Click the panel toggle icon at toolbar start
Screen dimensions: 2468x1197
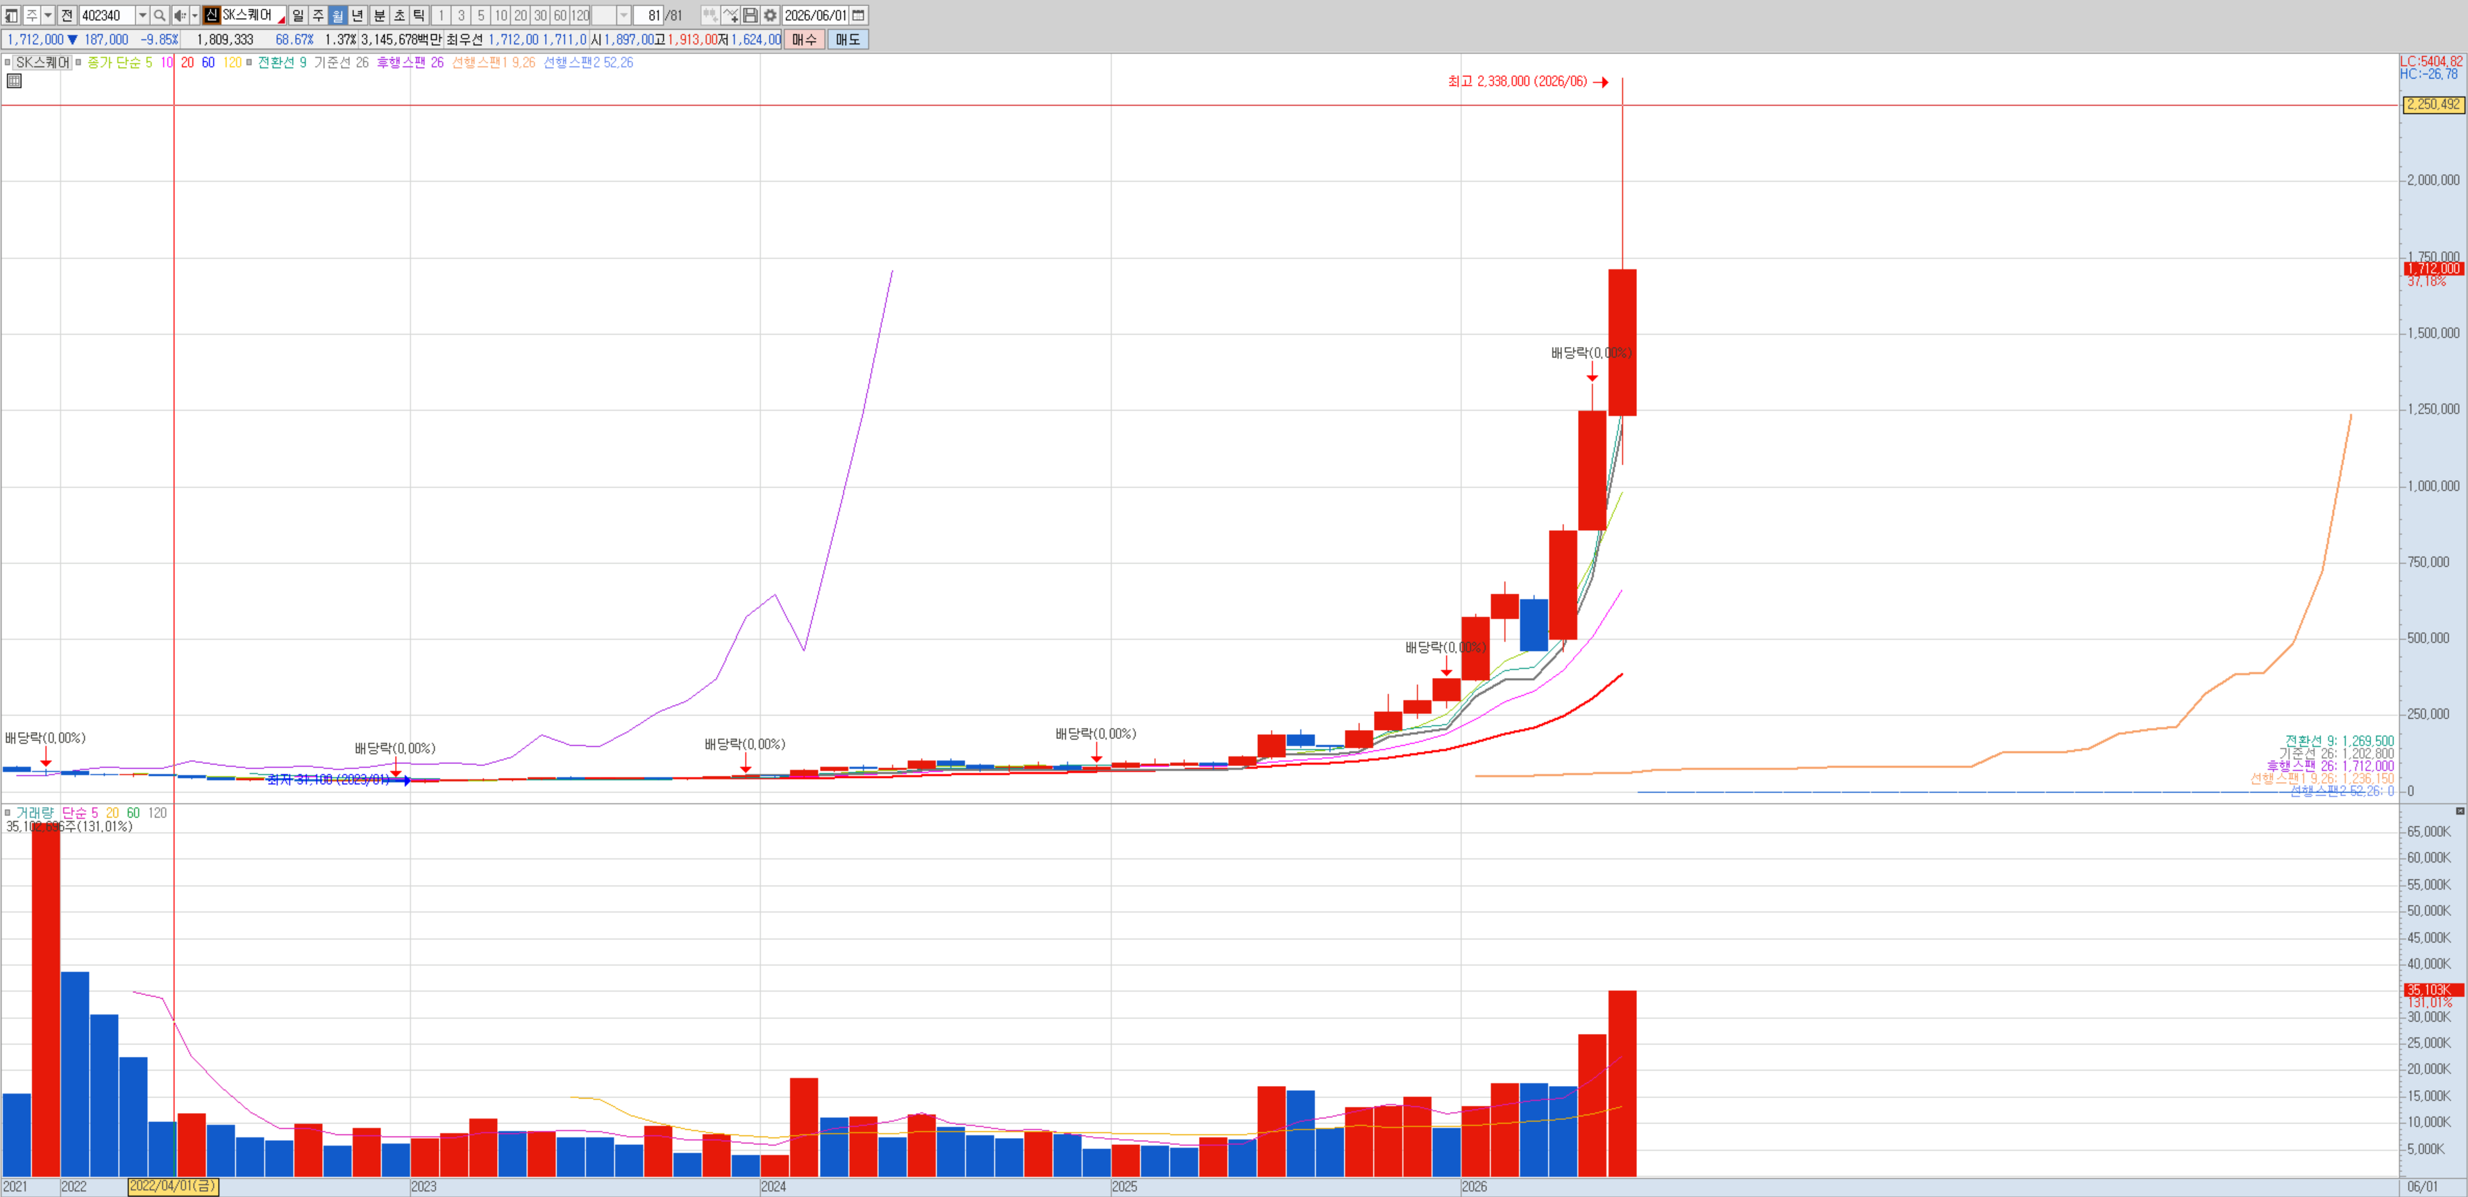tap(12, 15)
